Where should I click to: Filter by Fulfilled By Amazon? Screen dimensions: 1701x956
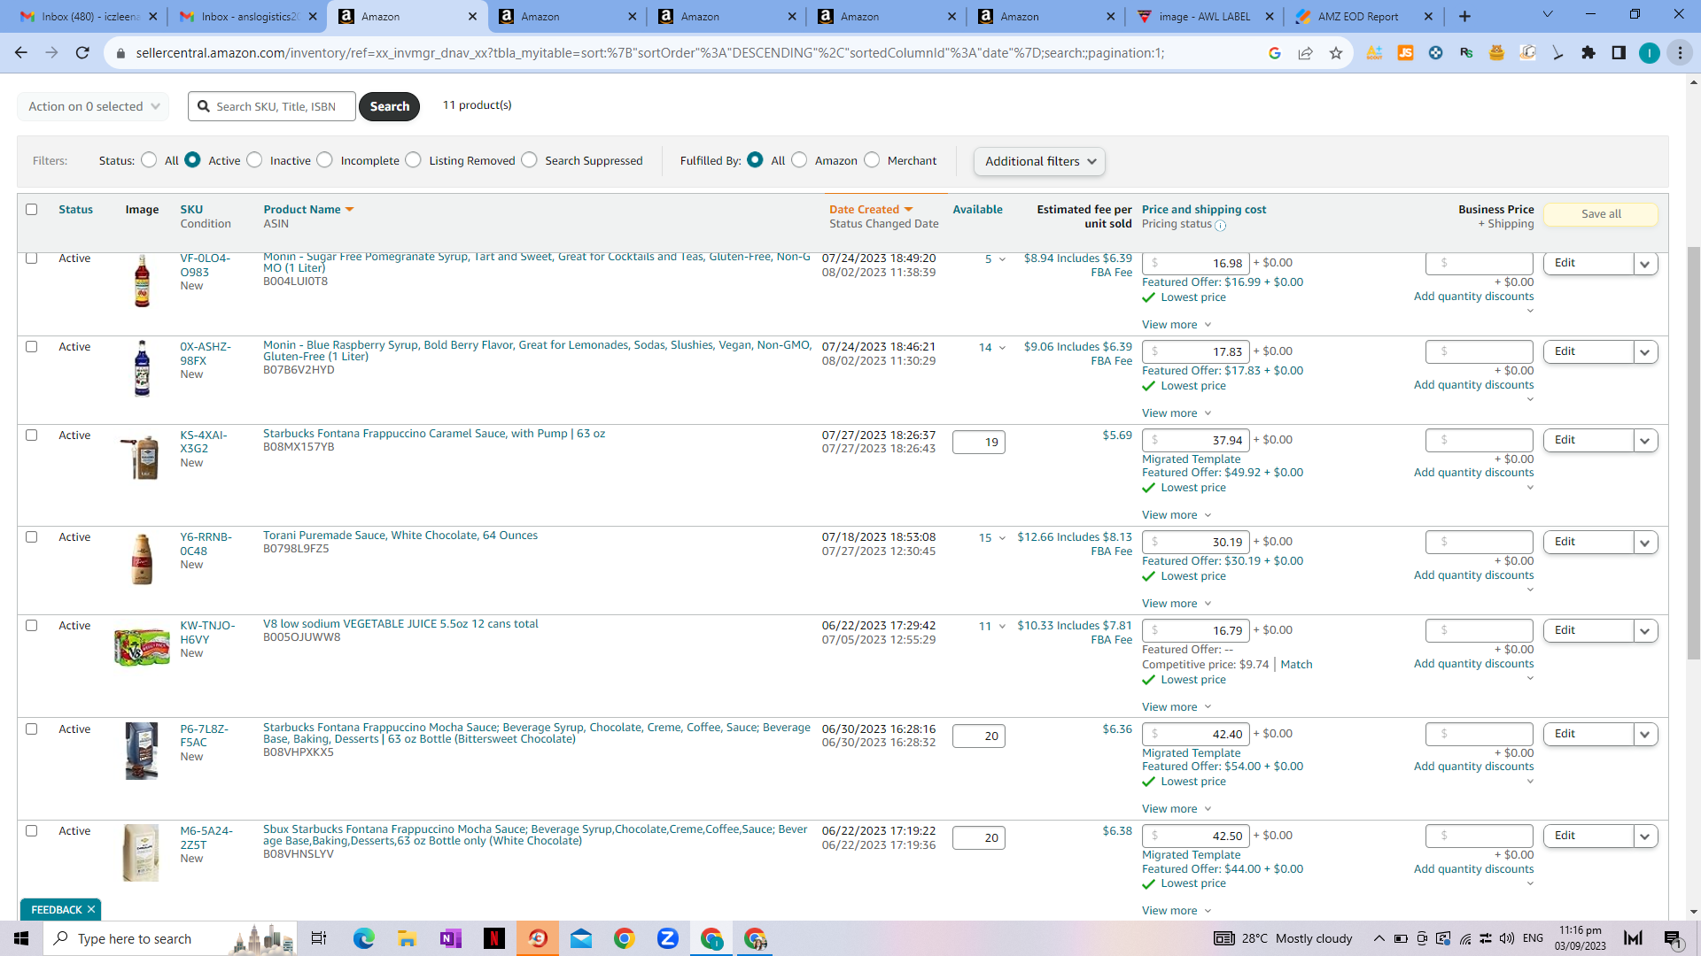tap(800, 160)
